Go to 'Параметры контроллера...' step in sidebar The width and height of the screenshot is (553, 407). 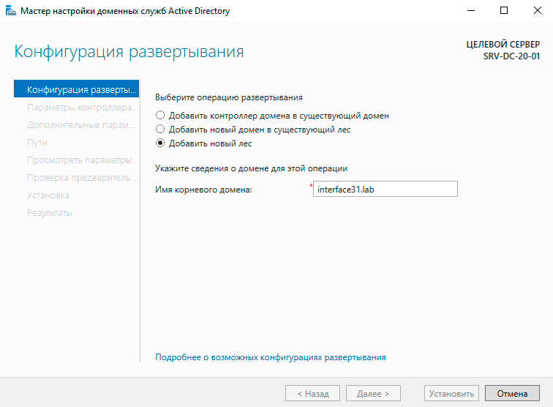(x=83, y=108)
